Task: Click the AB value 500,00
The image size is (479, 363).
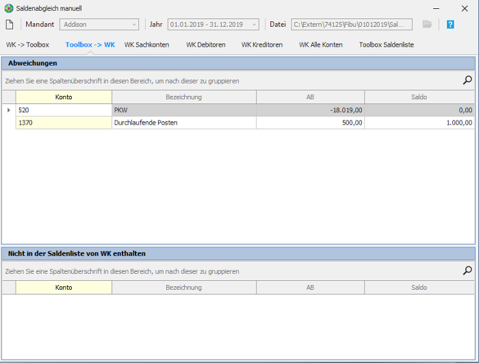Action: (311, 123)
